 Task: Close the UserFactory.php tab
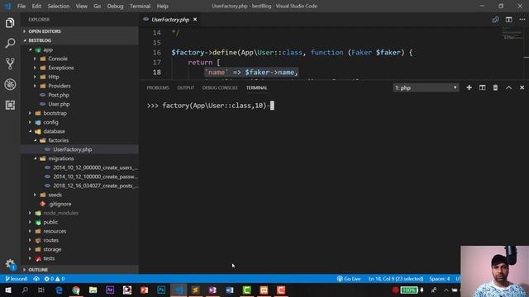(195, 20)
